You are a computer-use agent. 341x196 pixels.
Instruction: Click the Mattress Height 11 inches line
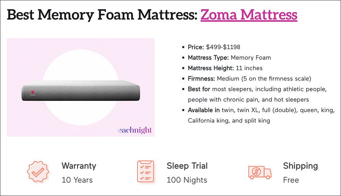225,68
